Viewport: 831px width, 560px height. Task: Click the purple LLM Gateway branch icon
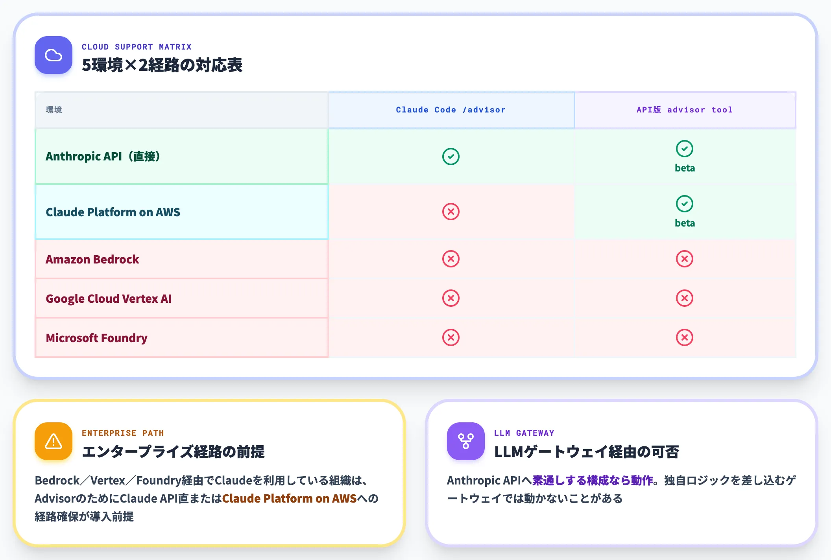coord(466,441)
